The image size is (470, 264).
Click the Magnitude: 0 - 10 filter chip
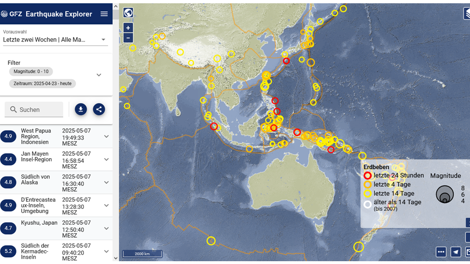31,71
